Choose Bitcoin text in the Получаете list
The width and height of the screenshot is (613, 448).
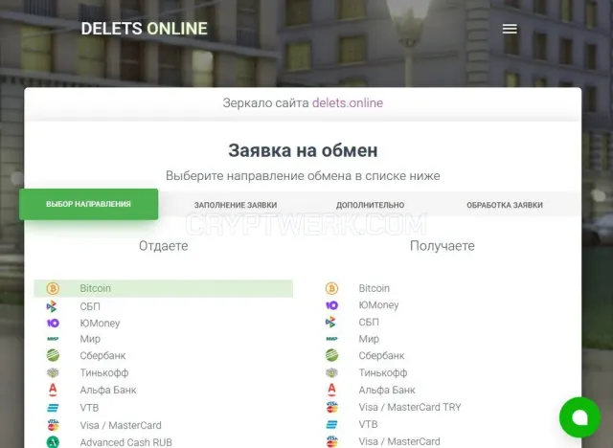point(375,288)
